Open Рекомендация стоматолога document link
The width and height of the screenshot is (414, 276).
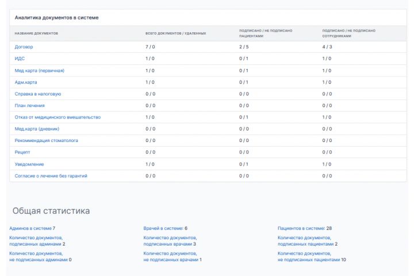pyautogui.click(x=47, y=140)
